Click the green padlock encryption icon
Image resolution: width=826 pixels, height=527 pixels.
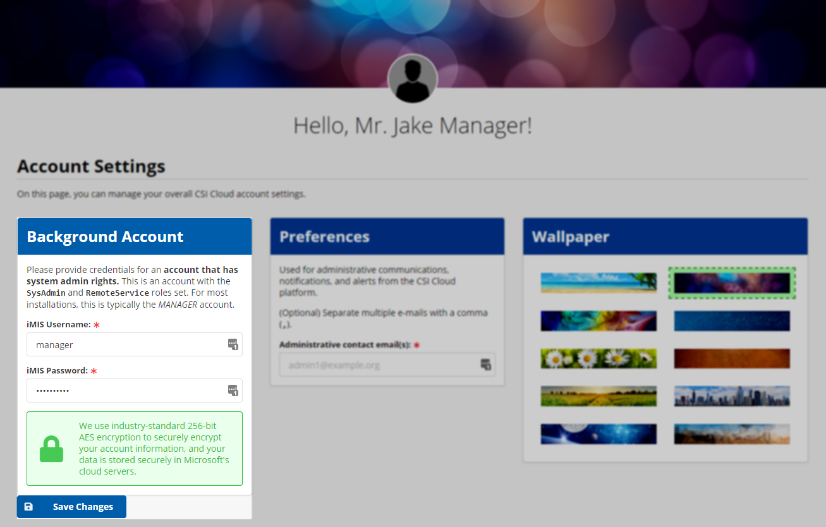click(52, 449)
